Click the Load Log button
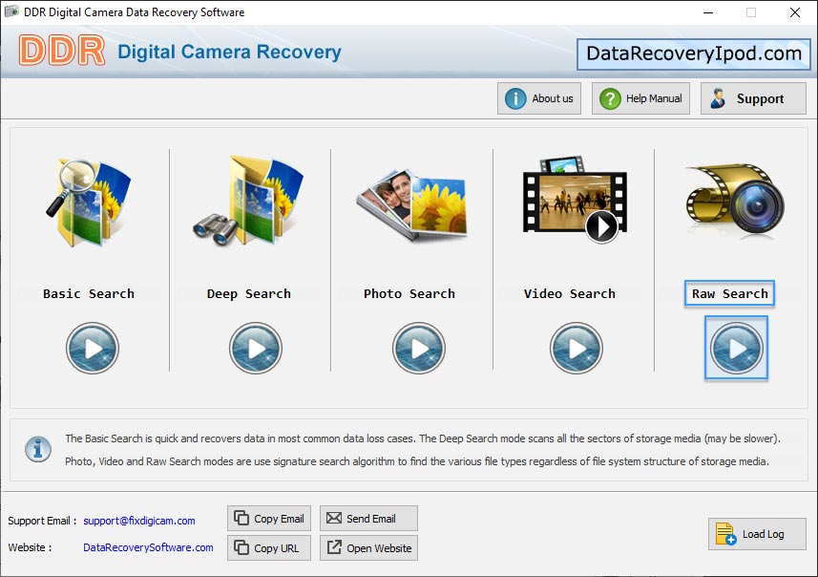 coord(757,534)
